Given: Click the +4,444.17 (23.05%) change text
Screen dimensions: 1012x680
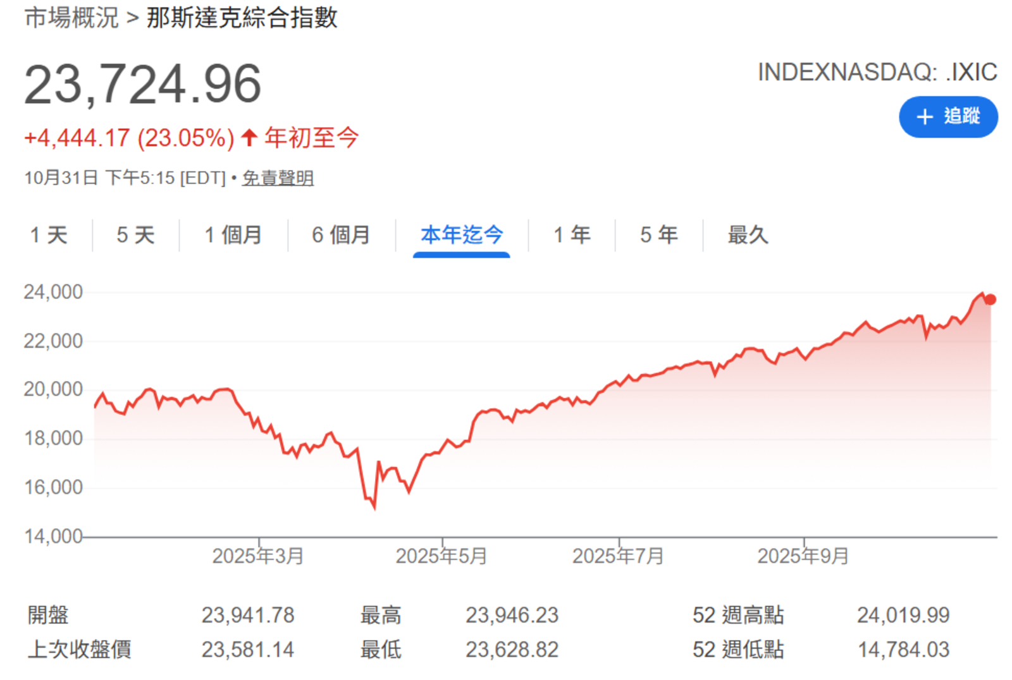Looking at the screenshot, I should (x=130, y=138).
